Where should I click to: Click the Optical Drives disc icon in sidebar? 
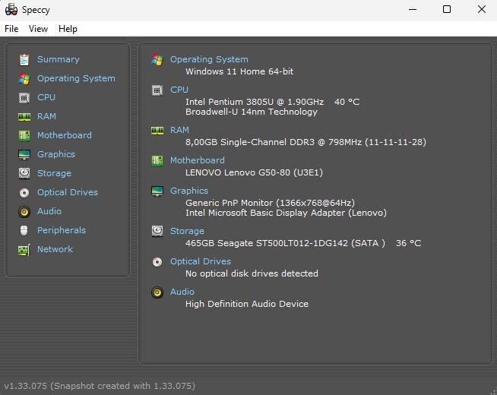24,193
